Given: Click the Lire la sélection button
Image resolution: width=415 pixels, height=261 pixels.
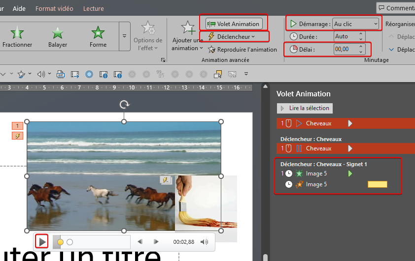Looking at the screenshot, I should coord(305,108).
